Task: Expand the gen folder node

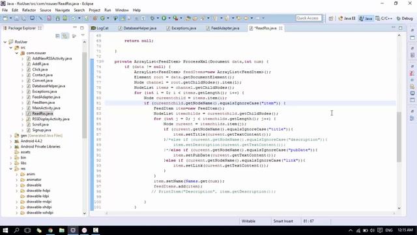Action: click(x=11, y=136)
